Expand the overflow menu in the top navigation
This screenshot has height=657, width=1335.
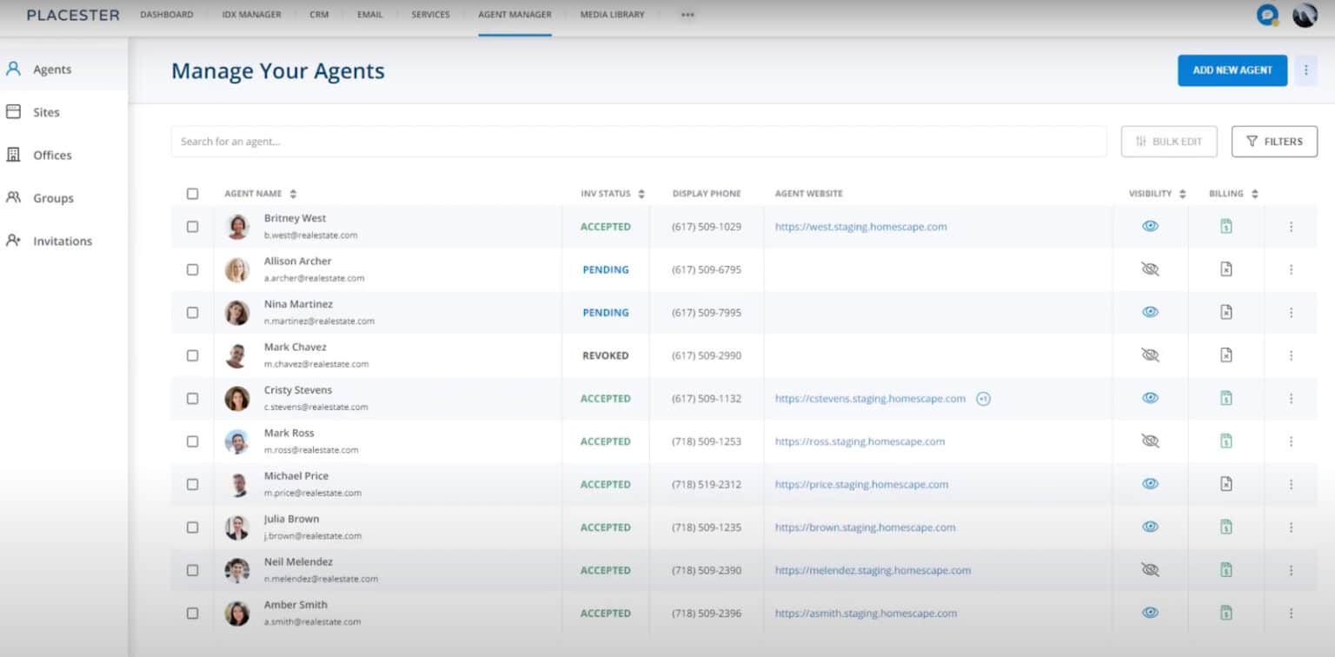687,15
